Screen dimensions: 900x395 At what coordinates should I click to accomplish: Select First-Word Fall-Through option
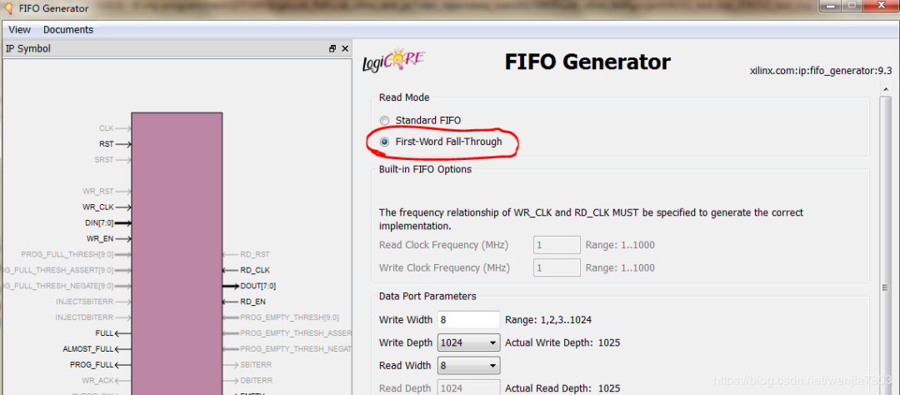[385, 142]
